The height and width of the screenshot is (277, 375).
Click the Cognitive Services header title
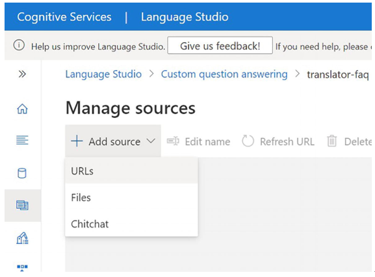(x=64, y=17)
